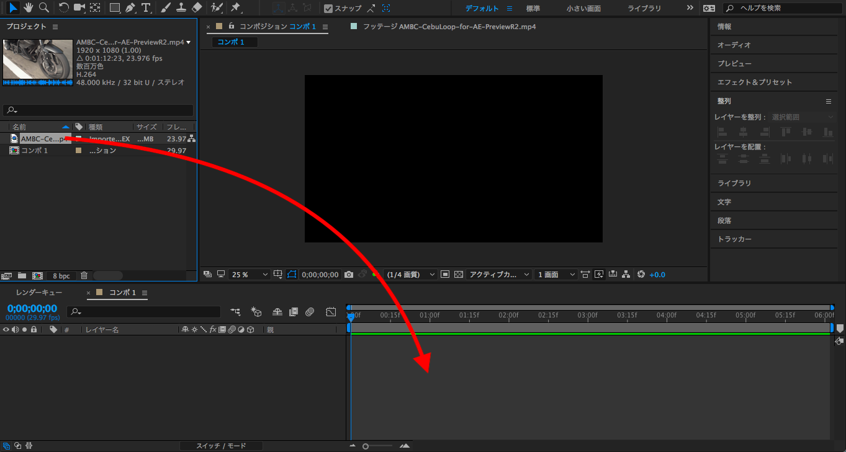
Task: Adjust the timeline zoom slider
Action: point(366,446)
